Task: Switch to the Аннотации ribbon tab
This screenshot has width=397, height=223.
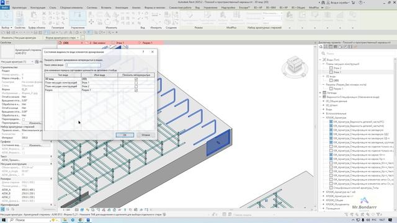Action: coord(122,7)
